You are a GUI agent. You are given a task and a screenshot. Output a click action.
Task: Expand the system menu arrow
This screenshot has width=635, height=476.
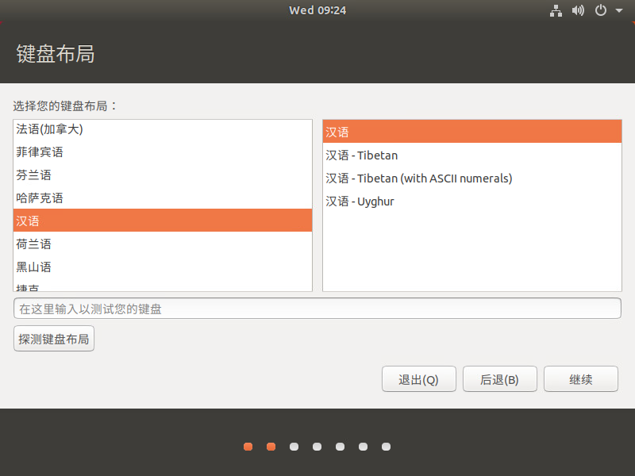pyautogui.click(x=619, y=10)
